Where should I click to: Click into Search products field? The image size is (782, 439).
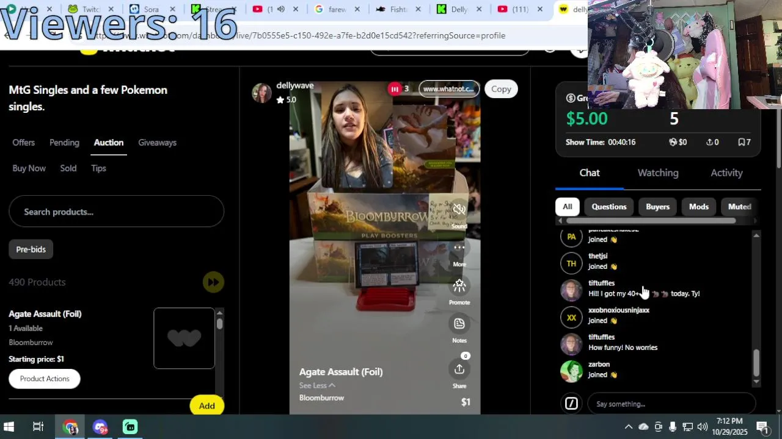(116, 212)
